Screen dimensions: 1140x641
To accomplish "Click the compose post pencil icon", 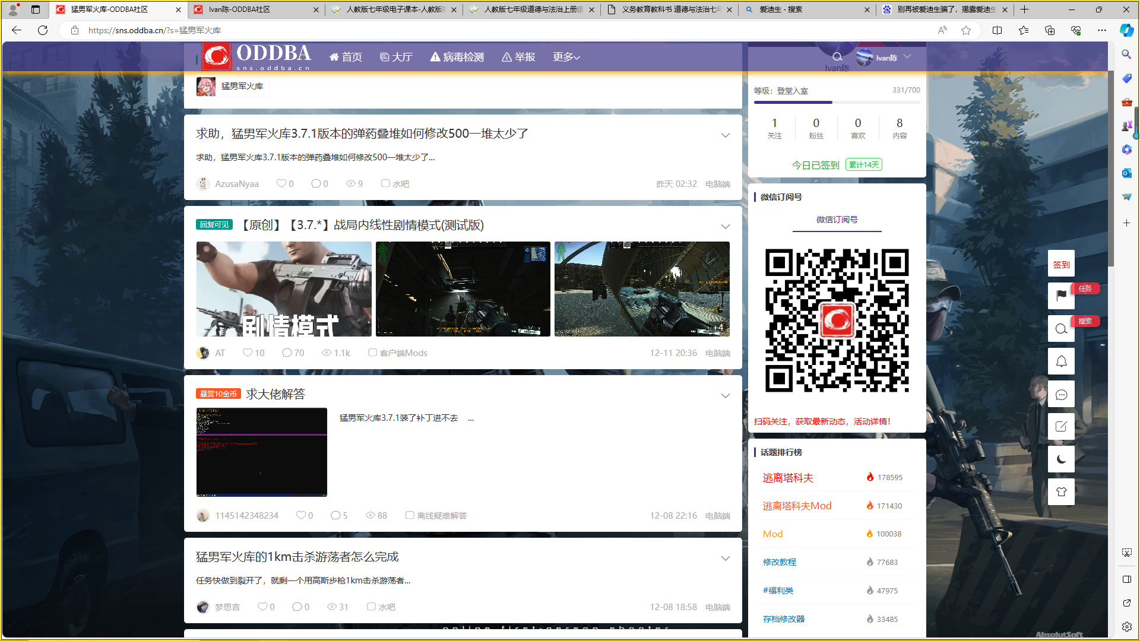I will click(1061, 426).
